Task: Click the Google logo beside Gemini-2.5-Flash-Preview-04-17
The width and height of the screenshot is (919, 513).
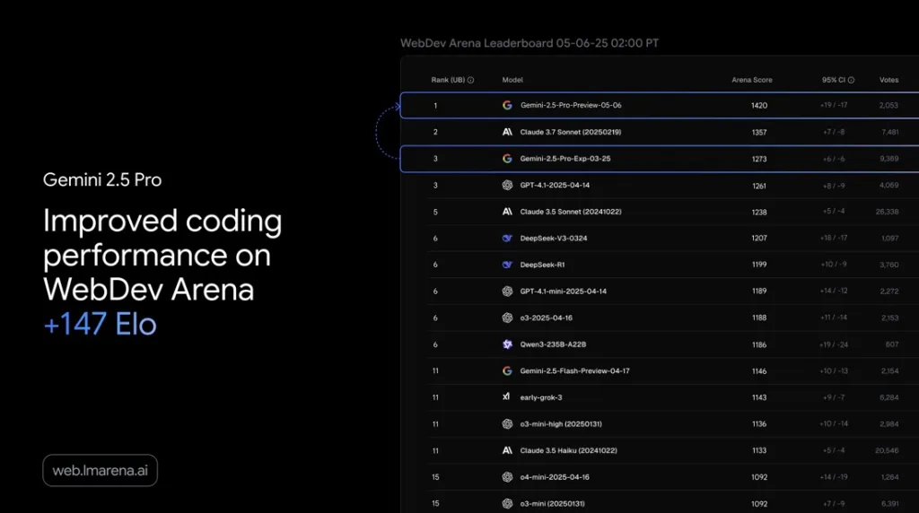Action: tap(507, 370)
